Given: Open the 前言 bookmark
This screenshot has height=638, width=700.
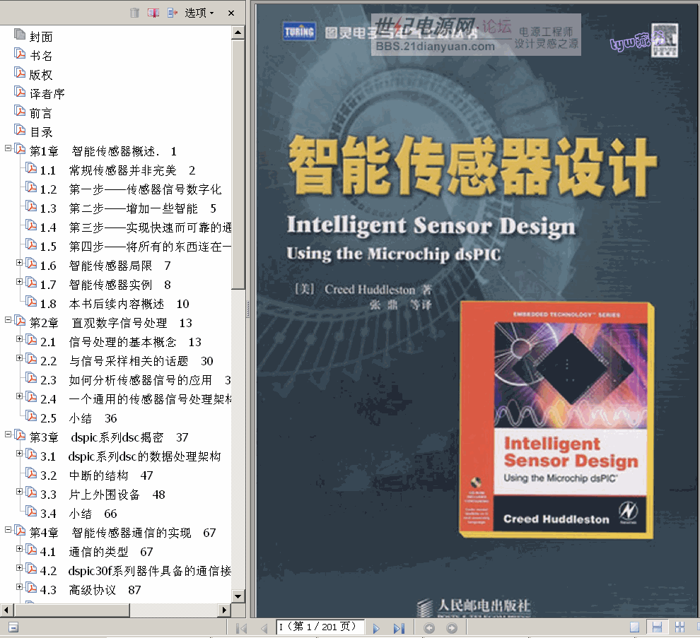Looking at the screenshot, I should pos(41,113).
